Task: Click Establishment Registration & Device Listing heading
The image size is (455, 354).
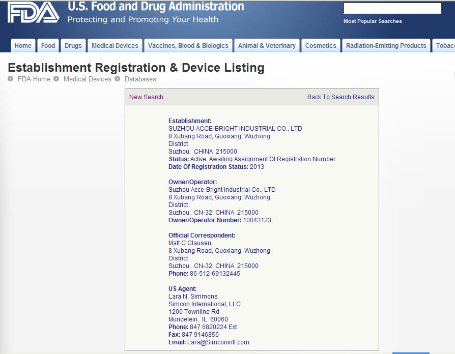Action: 136,68
